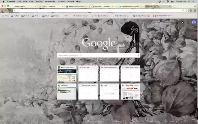Select the New Tab tab
The height and width of the screenshot is (124, 198).
coord(158,7)
